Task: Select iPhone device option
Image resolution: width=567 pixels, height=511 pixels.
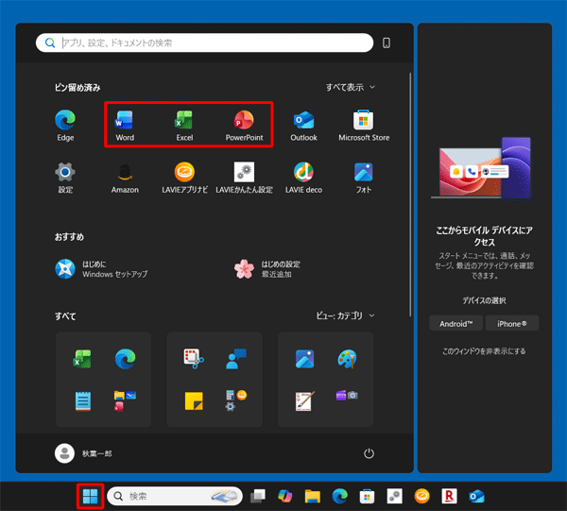Action: 512,323
